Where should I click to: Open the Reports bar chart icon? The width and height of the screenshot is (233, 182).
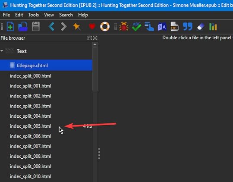click(213, 27)
